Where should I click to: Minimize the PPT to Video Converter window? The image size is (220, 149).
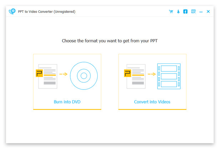[201, 11]
